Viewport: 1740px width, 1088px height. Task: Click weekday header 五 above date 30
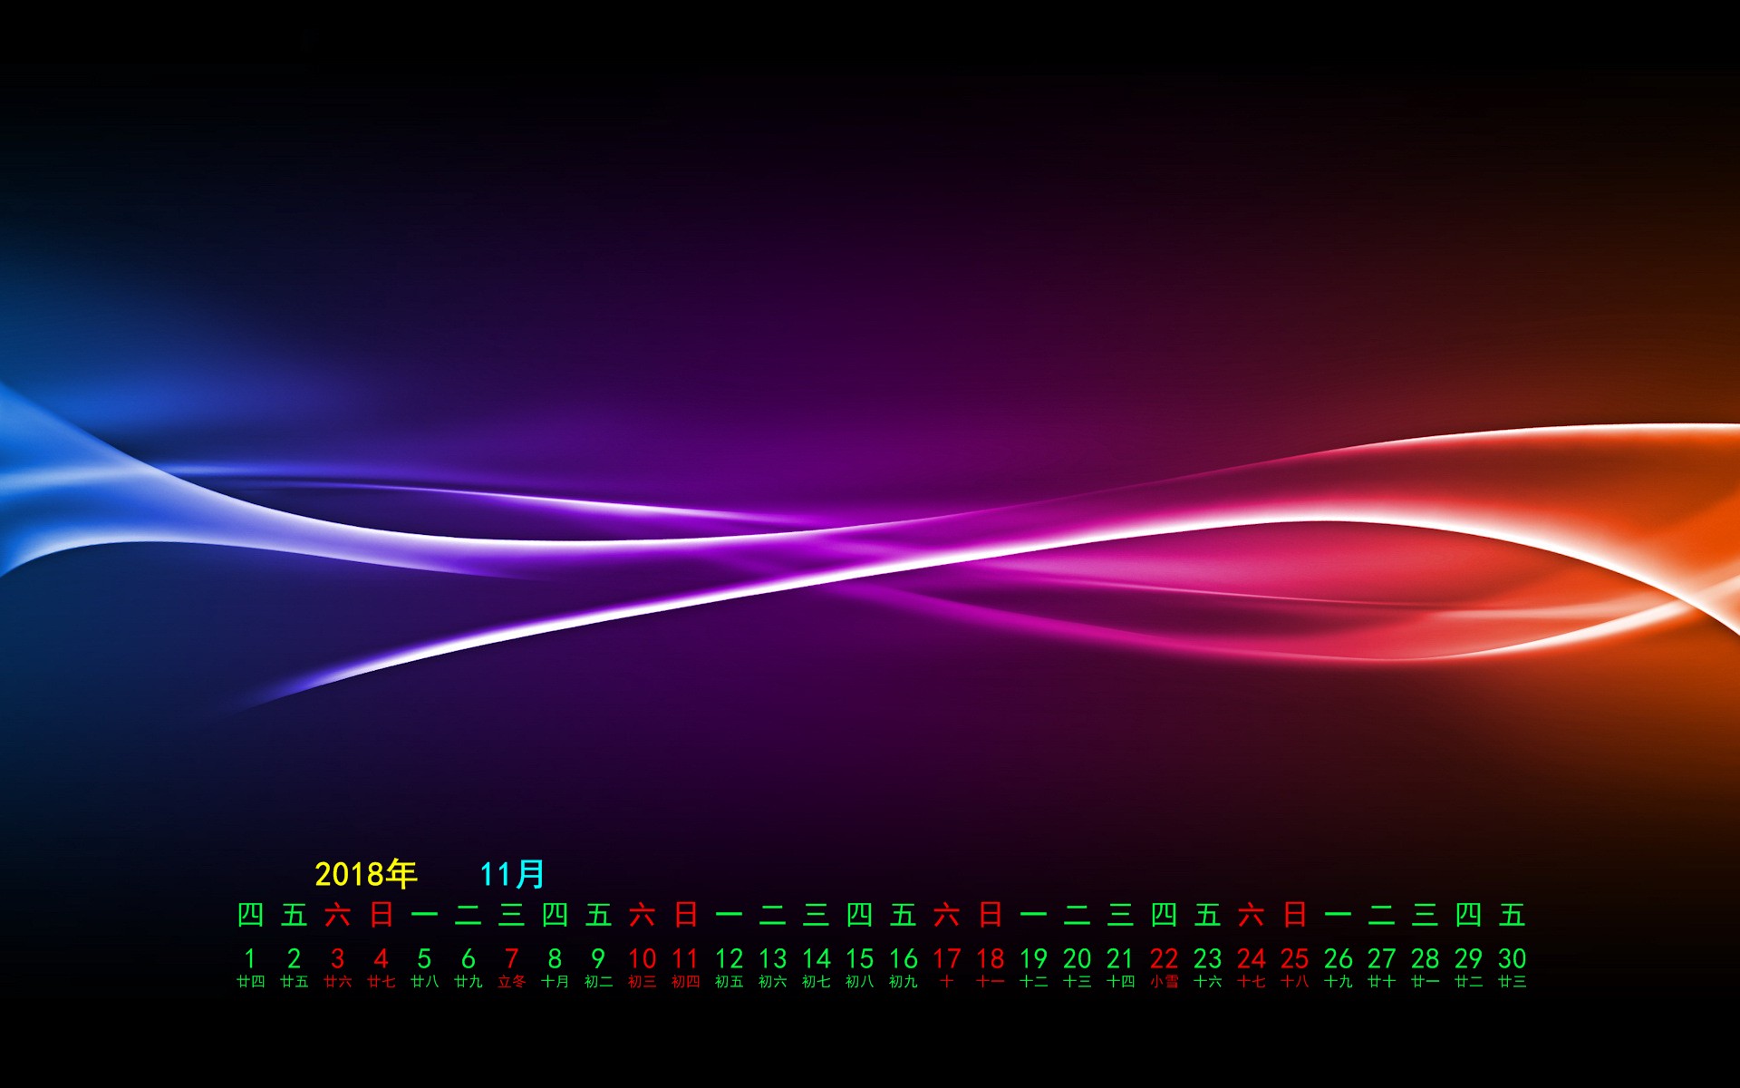click(1512, 915)
